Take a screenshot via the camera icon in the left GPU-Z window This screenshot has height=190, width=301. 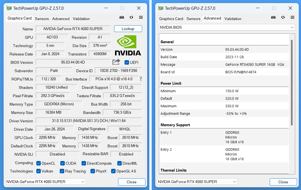[122, 18]
